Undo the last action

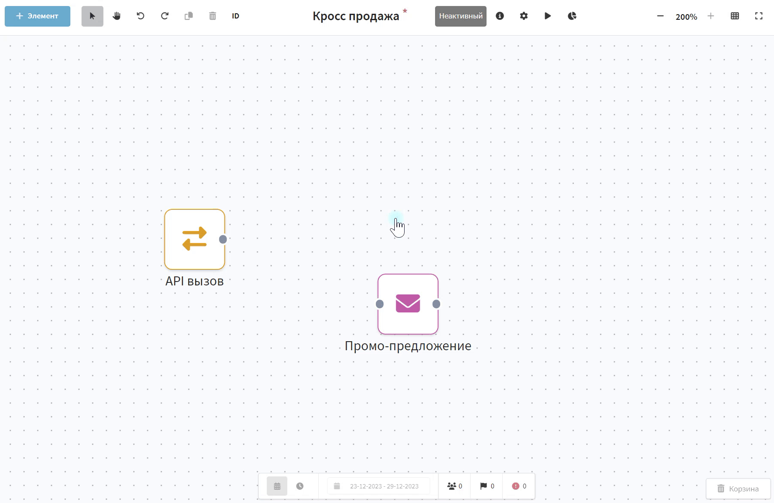140,16
